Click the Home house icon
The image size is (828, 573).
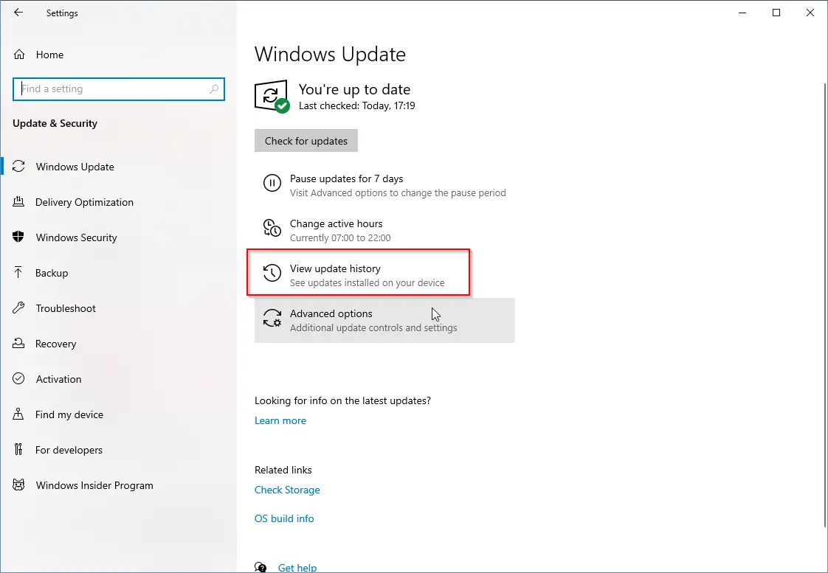[19, 55]
